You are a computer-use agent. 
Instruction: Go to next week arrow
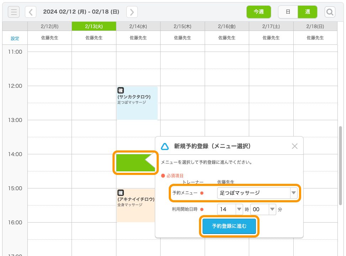(132, 12)
